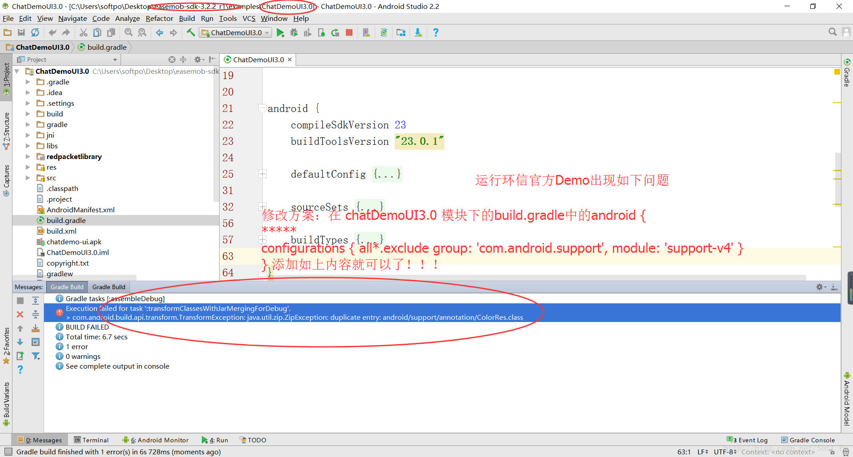Collapse all in Project panel header
Screen dimensions: 853x457
coord(183,60)
